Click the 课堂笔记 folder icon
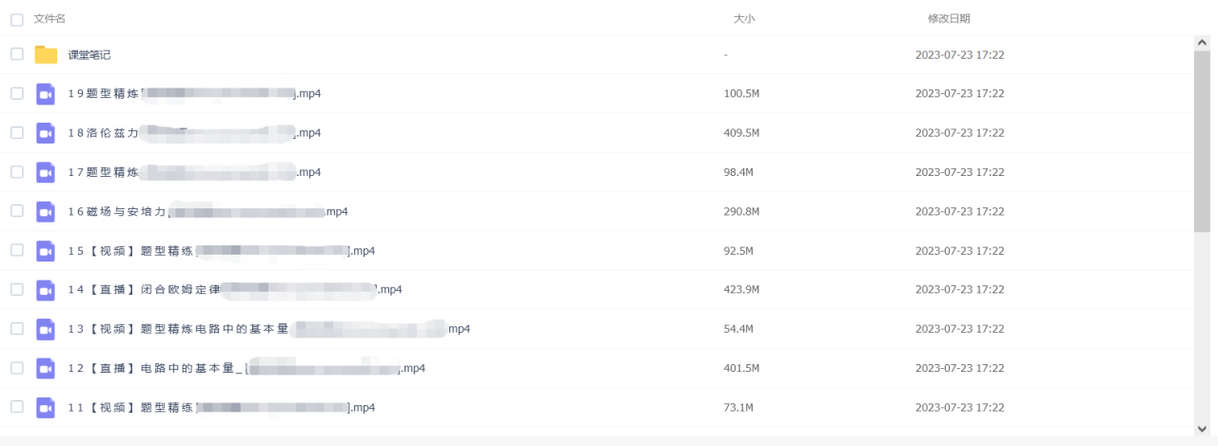Screen dimensions: 1218x446 46,54
